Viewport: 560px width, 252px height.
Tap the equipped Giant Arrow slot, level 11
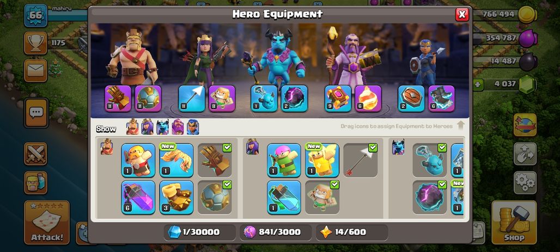pos(192,99)
